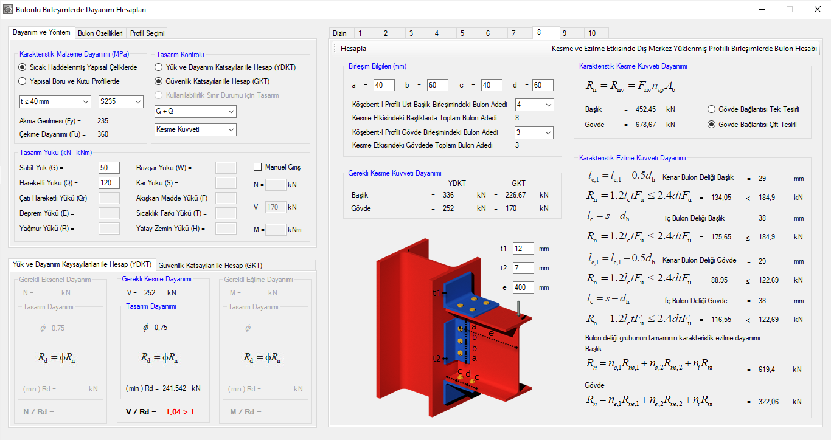This screenshot has height=440, width=831.
Task: Open the top flange bolt count dropdown showing 4
Action: point(534,105)
